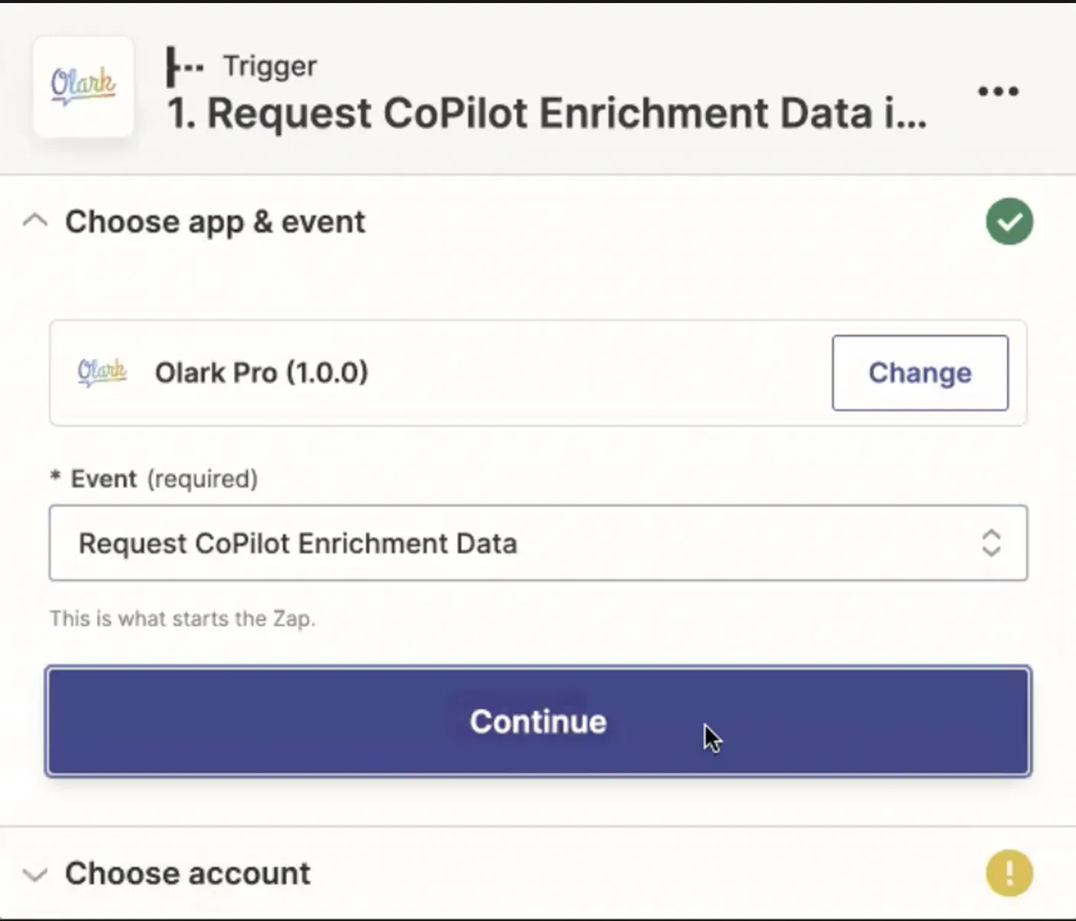Click the Olark Pro app selection row

coord(538,373)
